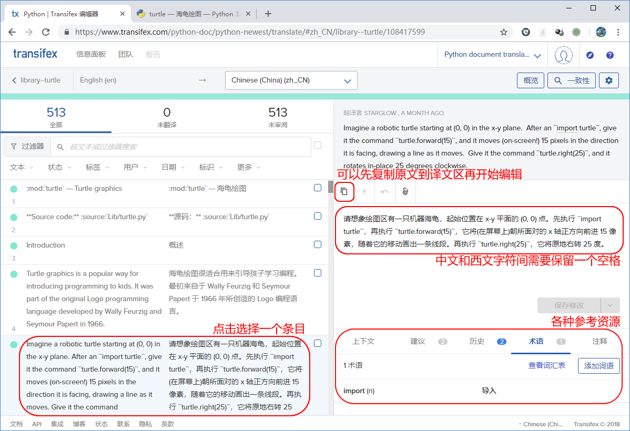
Task: Open the 文本 filter dropdown
Action: (x=21, y=167)
